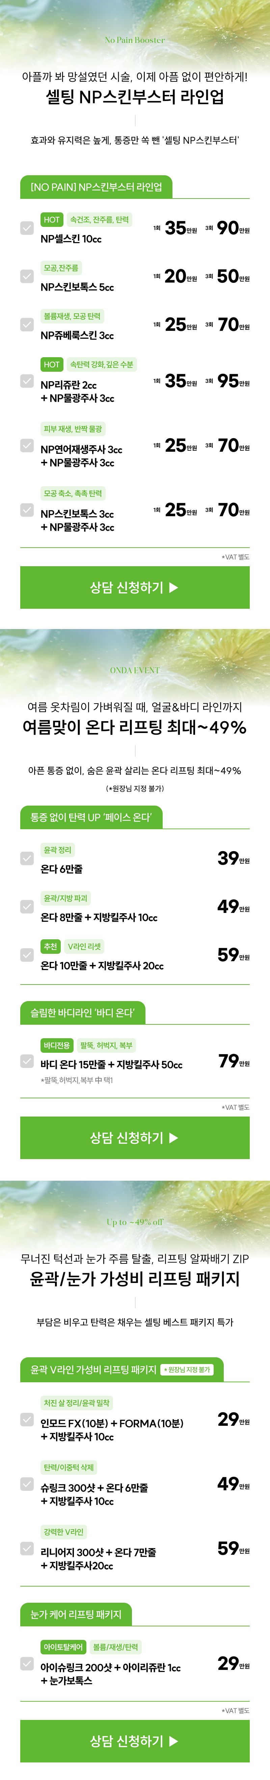This screenshot has height=1780, width=270.
Task: Select 온다 8만줄 + 지방킬주사 10cc checkbox
Action: [x=27, y=906]
